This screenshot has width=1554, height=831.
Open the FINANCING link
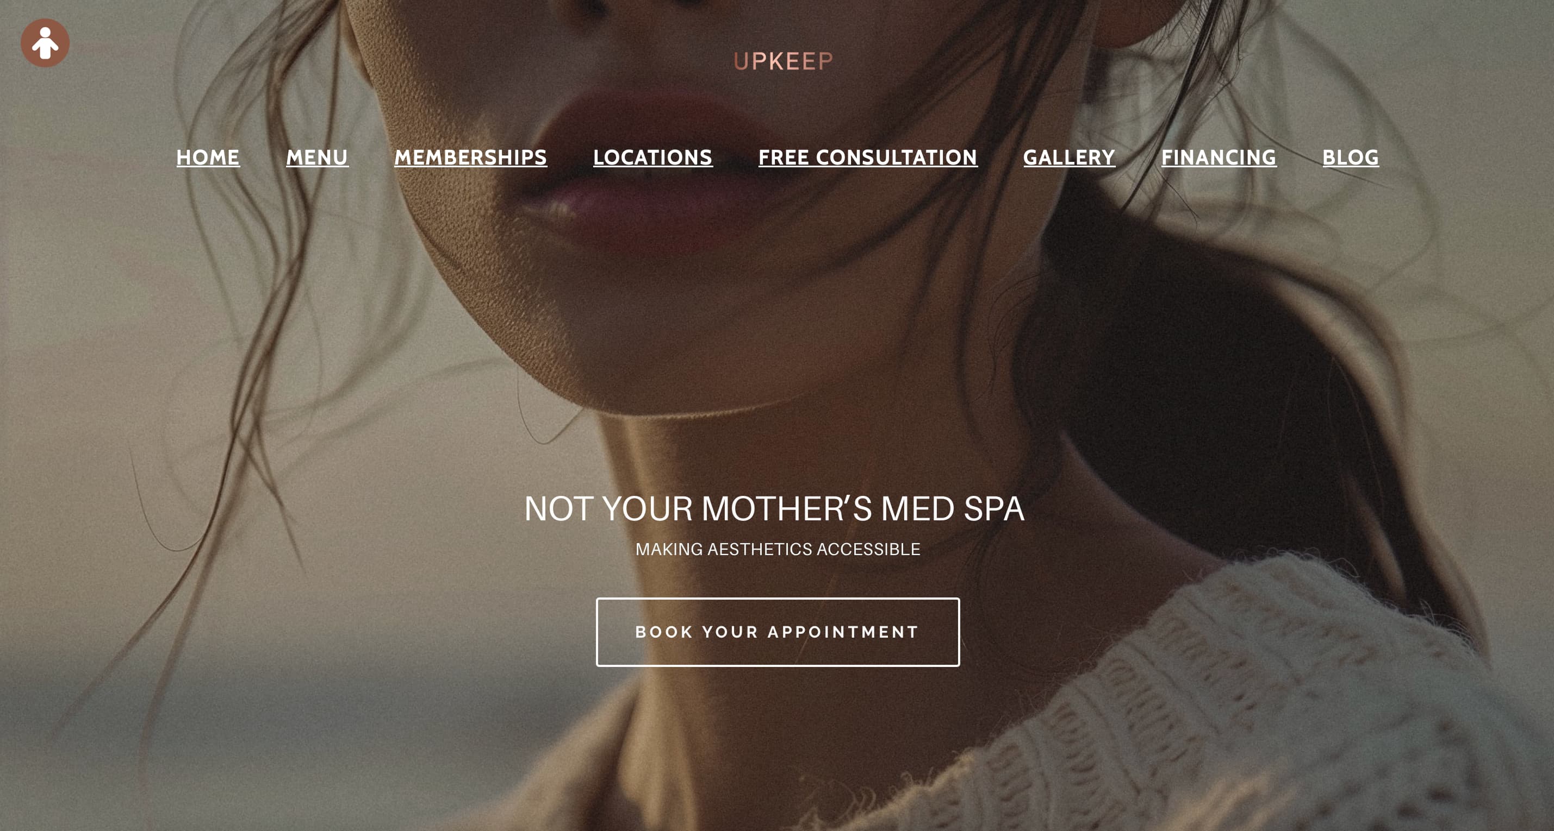[x=1219, y=158]
